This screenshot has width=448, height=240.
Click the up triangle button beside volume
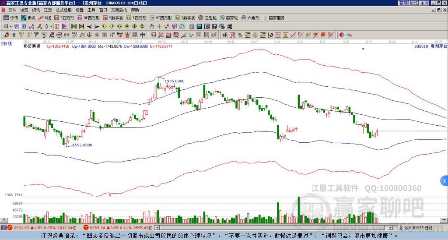point(4,220)
